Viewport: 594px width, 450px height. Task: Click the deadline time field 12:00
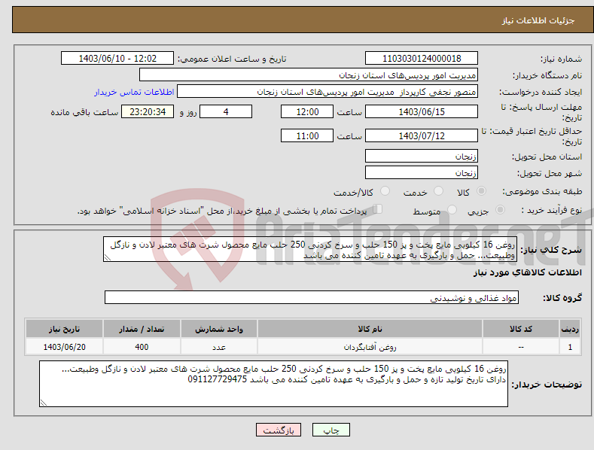pyautogui.click(x=307, y=111)
